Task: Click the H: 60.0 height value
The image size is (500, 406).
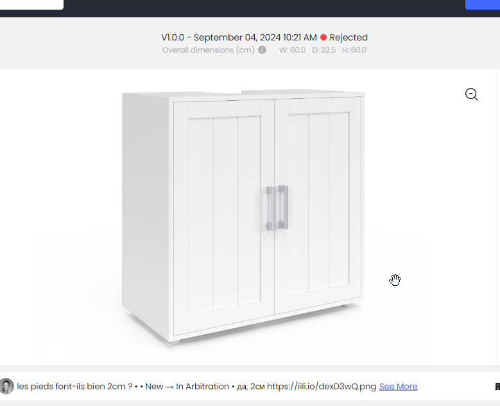Action: click(x=354, y=50)
